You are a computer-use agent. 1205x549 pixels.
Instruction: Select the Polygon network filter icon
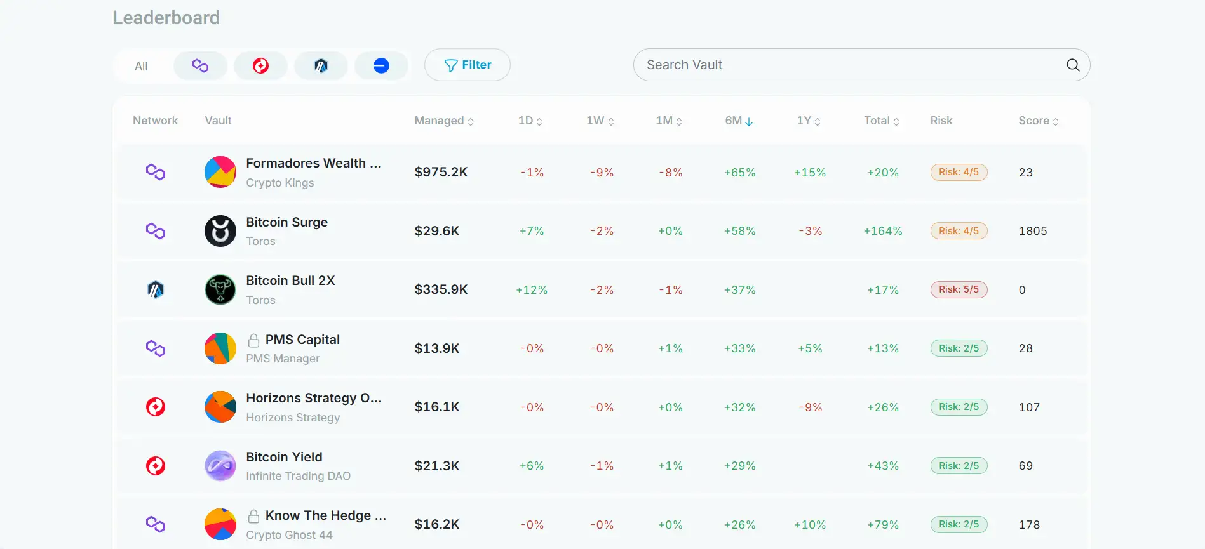pos(200,65)
